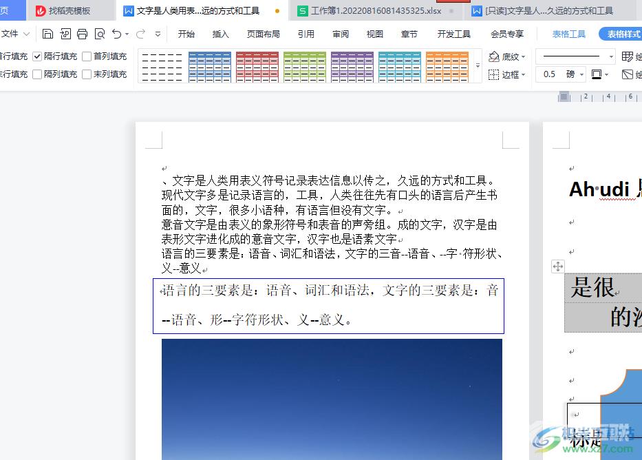Click the Undo icon
Image resolution: width=642 pixels, height=460 pixels.
click(x=116, y=33)
